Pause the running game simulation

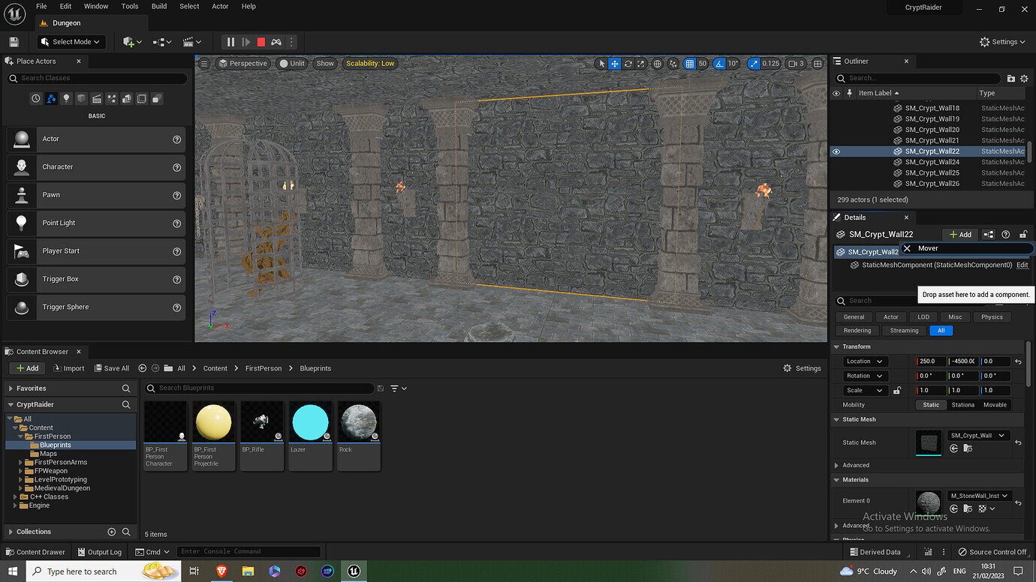tap(230, 42)
